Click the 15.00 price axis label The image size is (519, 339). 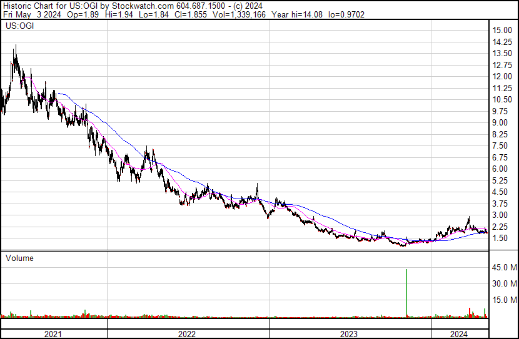click(502, 31)
